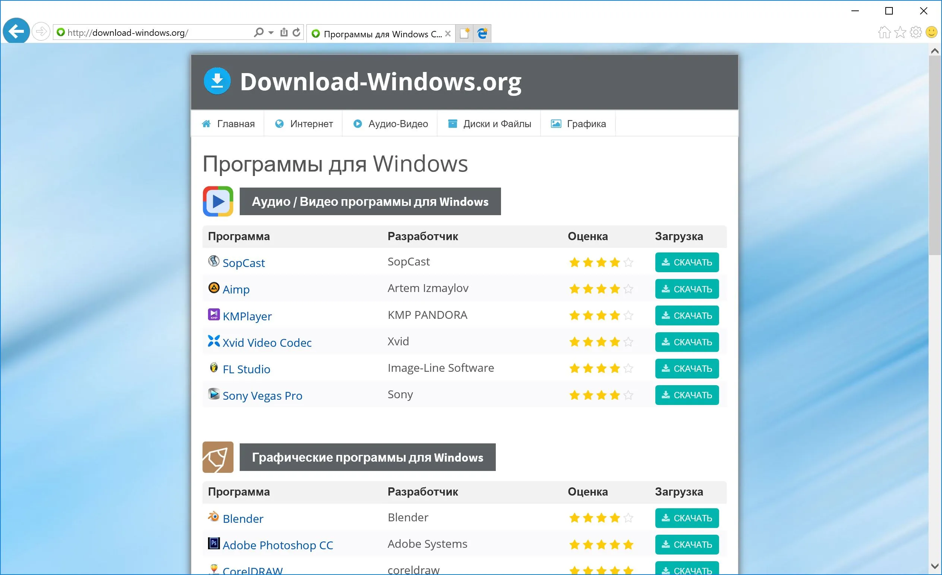
Task: Click the Edge browser icon beside tabs
Action: (482, 33)
